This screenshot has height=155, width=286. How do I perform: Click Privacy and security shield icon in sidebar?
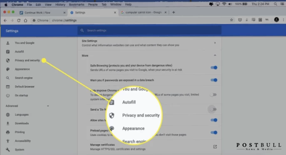pyautogui.click(x=7, y=61)
